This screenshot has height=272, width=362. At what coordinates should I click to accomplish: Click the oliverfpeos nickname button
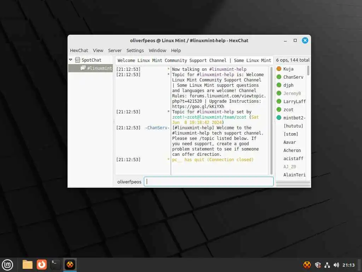tap(129, 182)
